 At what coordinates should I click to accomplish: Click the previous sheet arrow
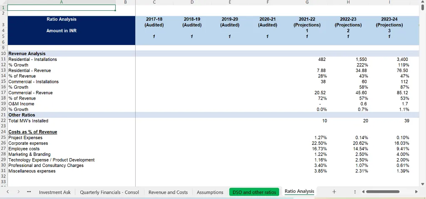tap(8, 192)
